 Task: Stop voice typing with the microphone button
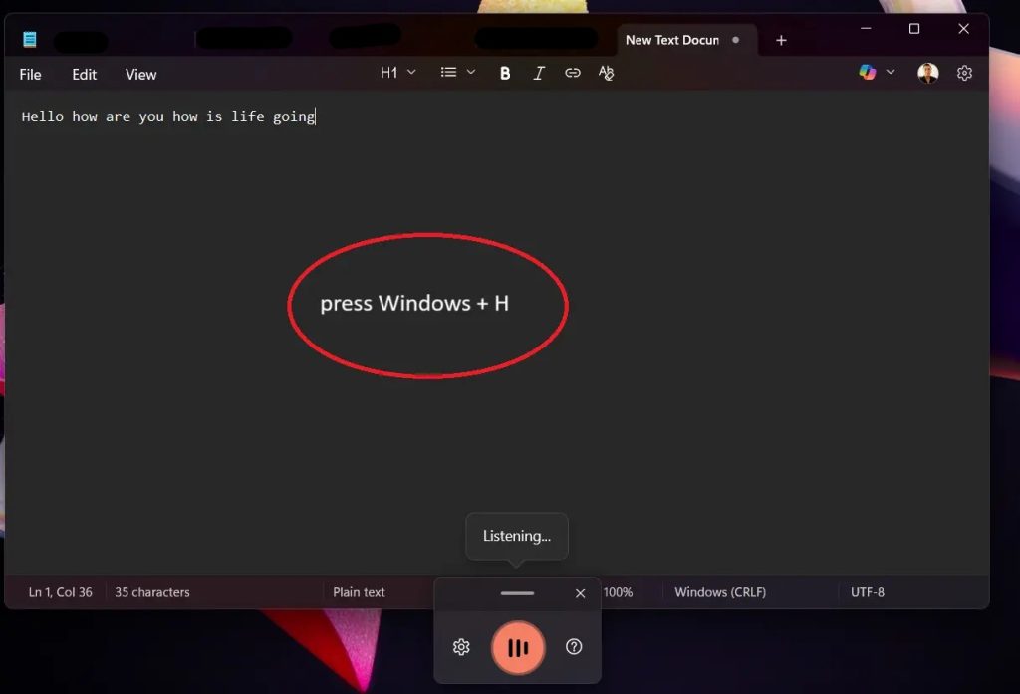point(517,646)
